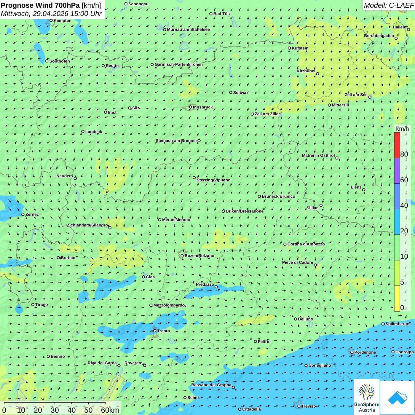
Task: Click the Bruneck/Brunico city label
Action: click(x=278, y=196)
